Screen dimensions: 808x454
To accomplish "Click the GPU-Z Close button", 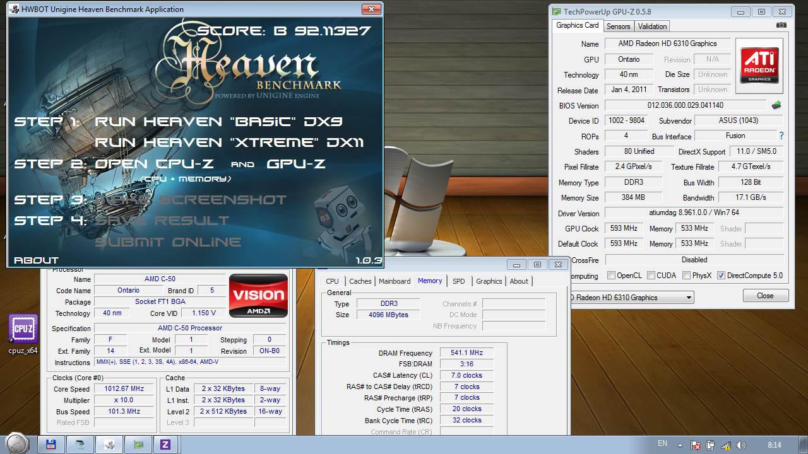I will [x=765, y=295].
